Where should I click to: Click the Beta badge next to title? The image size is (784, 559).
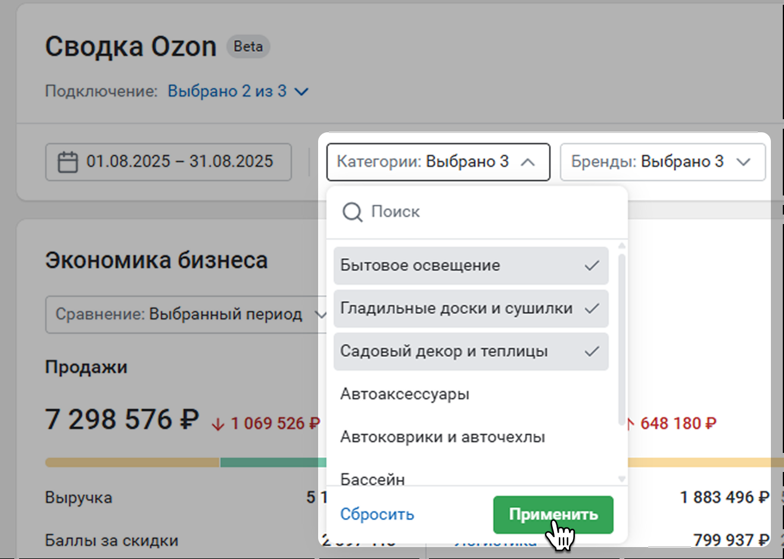(248, 46)
